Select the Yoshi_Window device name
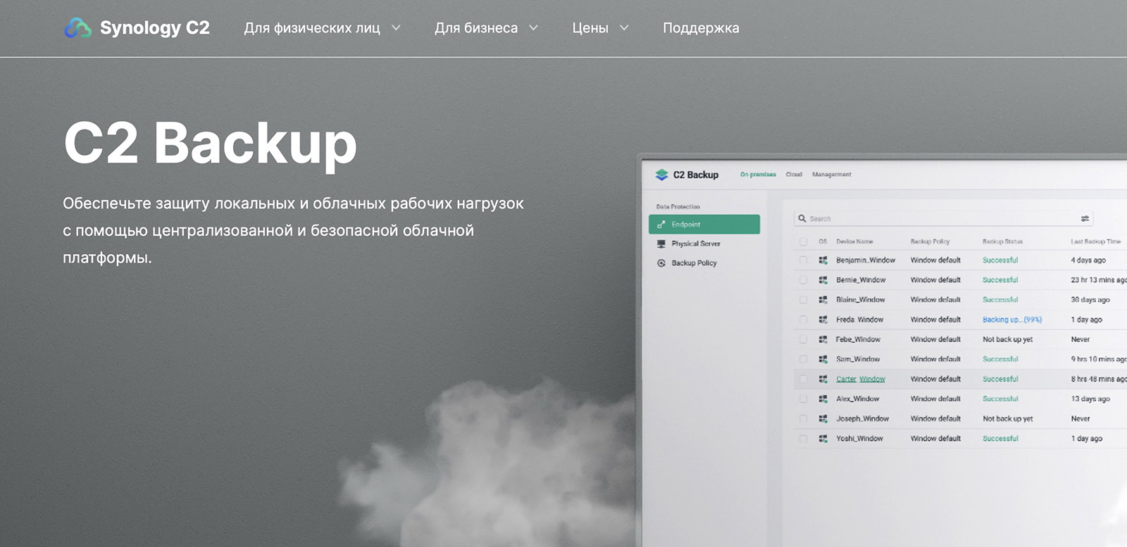 pyautogui.click(x=859, y=439)
